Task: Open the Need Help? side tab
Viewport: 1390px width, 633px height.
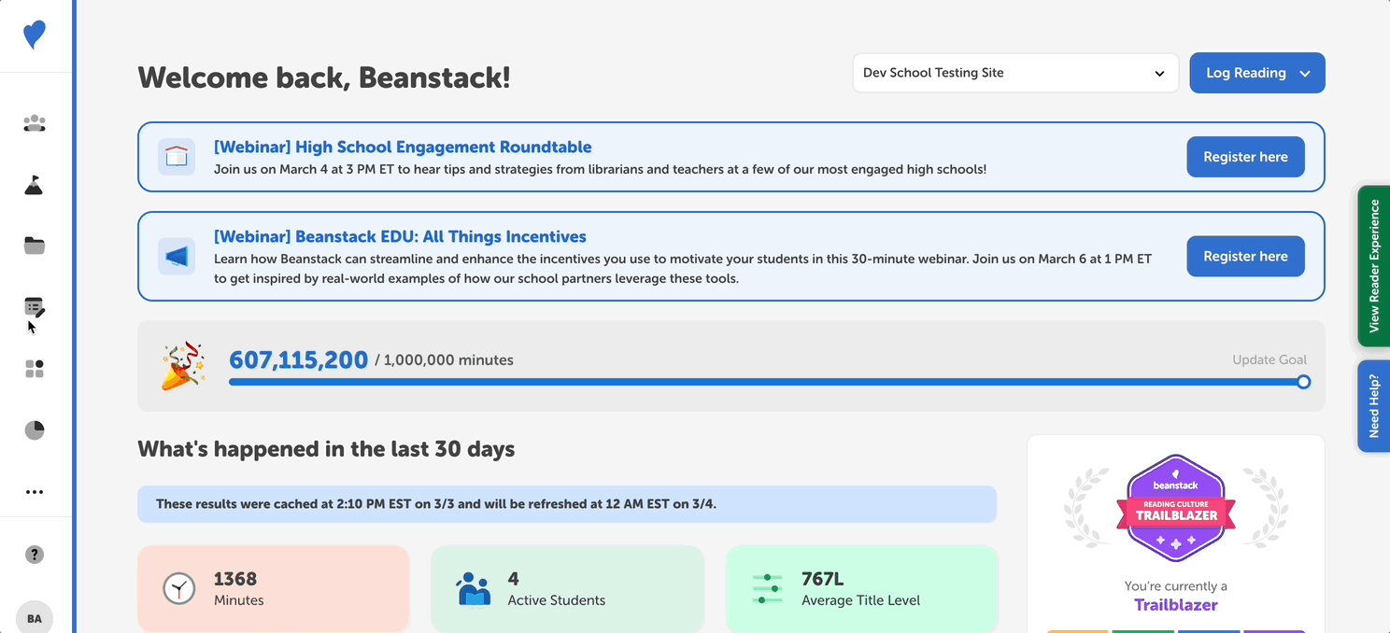Action: [1373, 405]
